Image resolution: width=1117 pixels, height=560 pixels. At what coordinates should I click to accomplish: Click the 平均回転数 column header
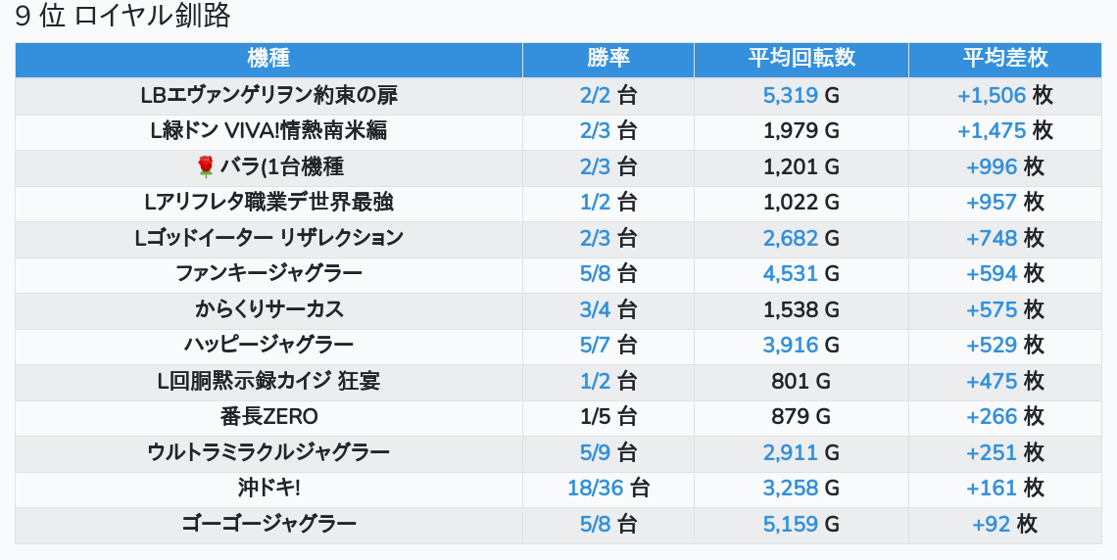point(801,59)
